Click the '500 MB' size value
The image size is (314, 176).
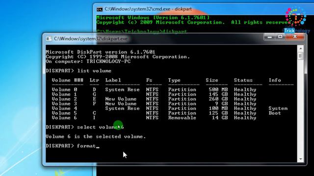pos(218,89)
